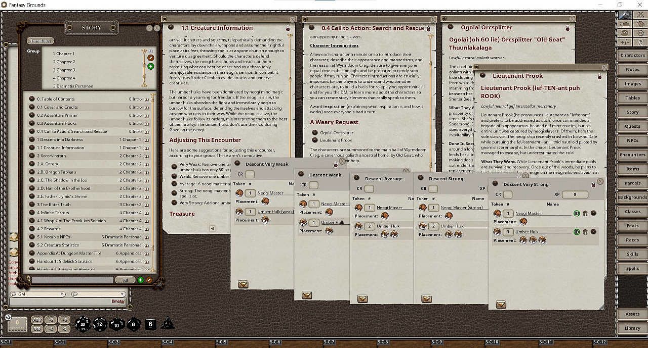Click the XP field in Descent Very Strong
Viewport: 648px width, 348px height.
point(575,194)
